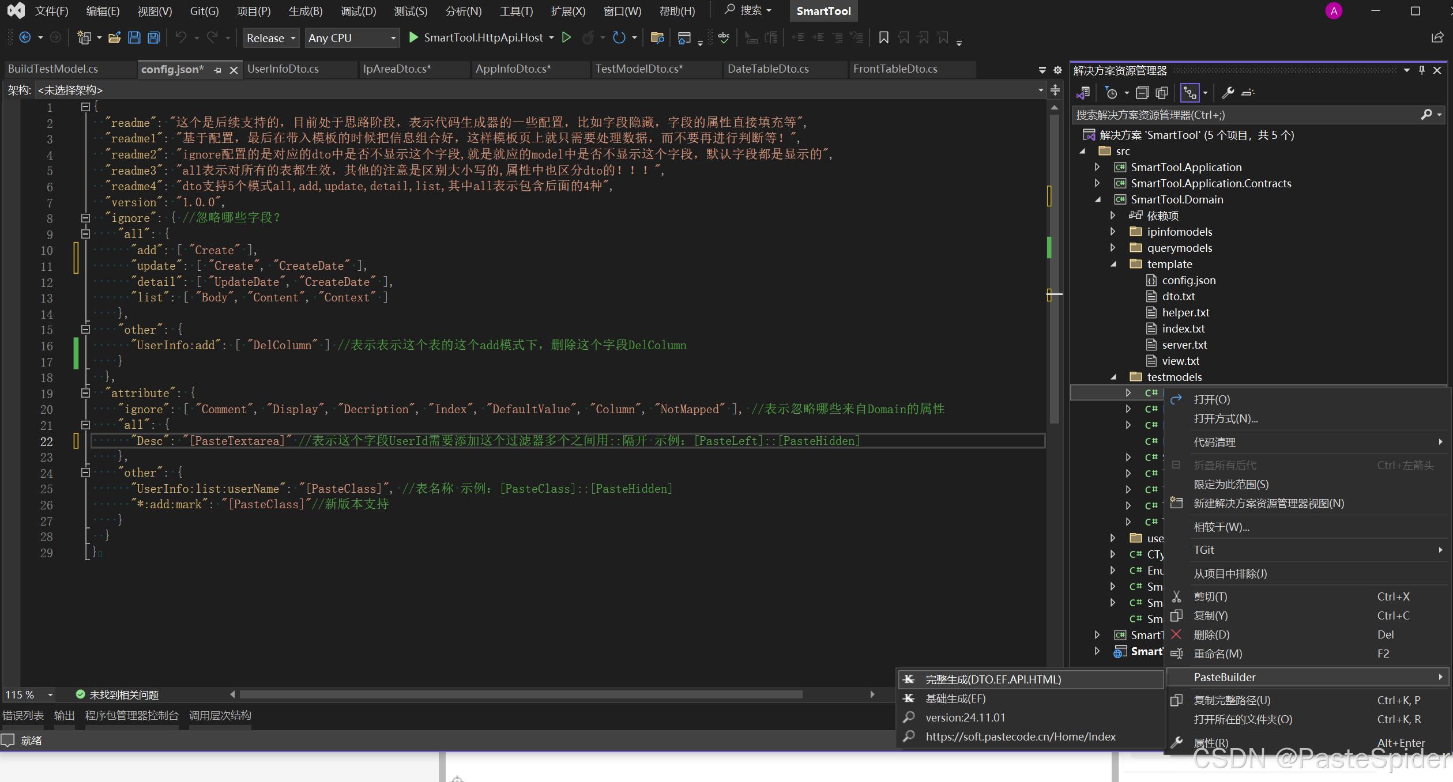This screenshot has width=1453, height=782.
Task: Open the active documents list dropdown arrow
Action: click(1042, 70)
